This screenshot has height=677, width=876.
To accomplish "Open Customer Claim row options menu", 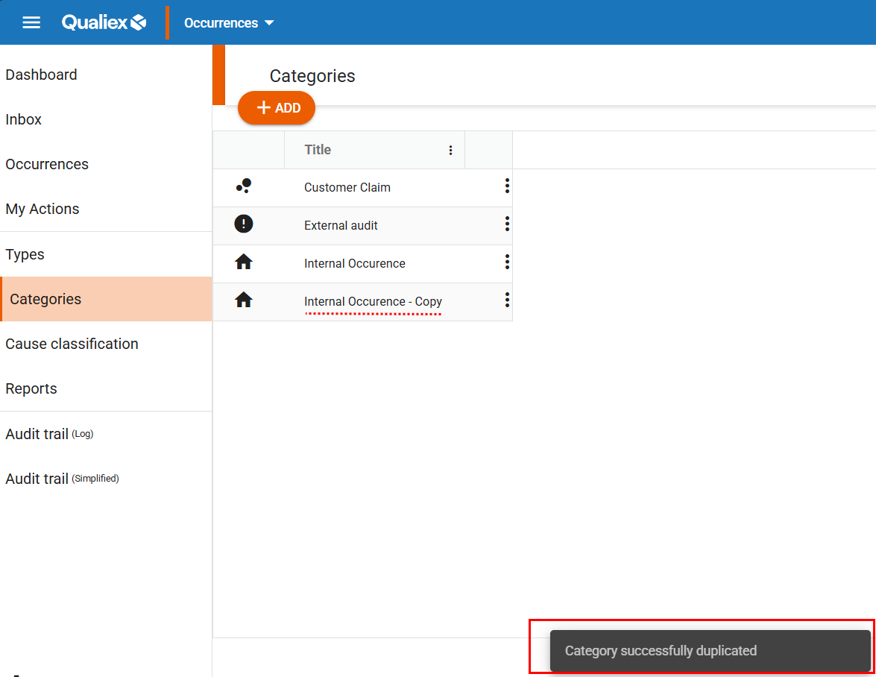I will click(x=507, y=186).
